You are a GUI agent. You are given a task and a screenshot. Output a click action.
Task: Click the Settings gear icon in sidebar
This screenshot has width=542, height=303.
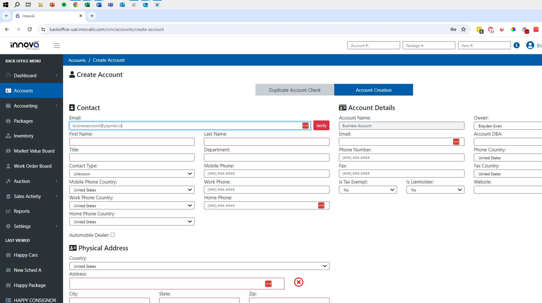pyautogui.click(x=8, y=226)
